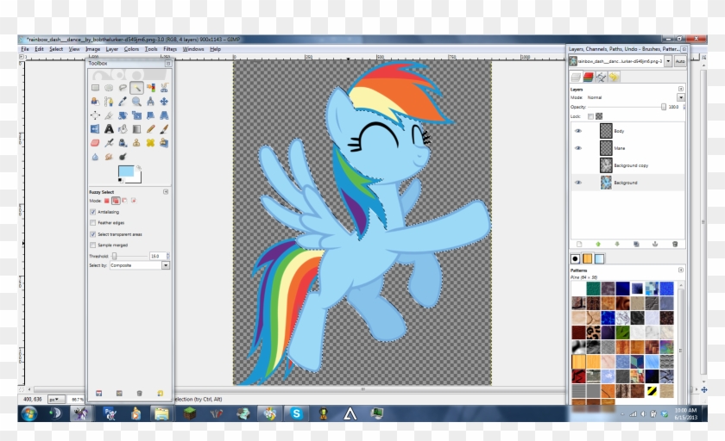Viewport: 725px width, 441px height.
Task: Open the Select menu
Action: click(x=56, y=49)
